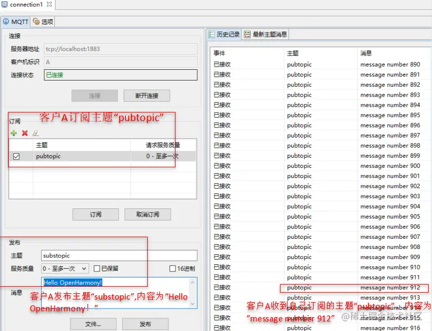Viewport: 432px width, 331px height.
Task: Click the message box scroll down arrow
Action: pos(193,304)
